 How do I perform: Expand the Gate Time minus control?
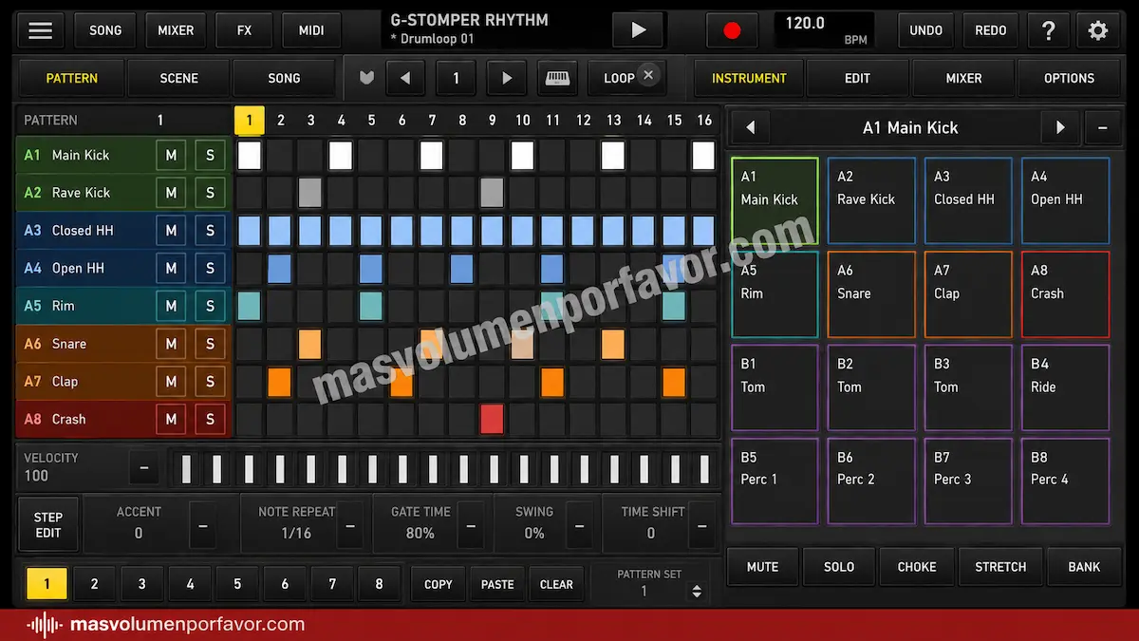point(471,525)
